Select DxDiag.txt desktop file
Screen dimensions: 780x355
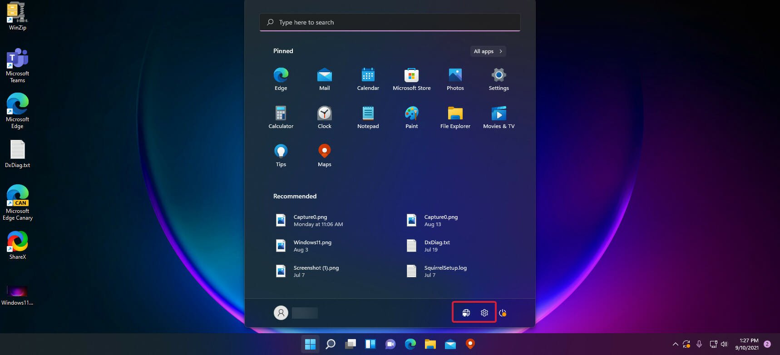17,154
